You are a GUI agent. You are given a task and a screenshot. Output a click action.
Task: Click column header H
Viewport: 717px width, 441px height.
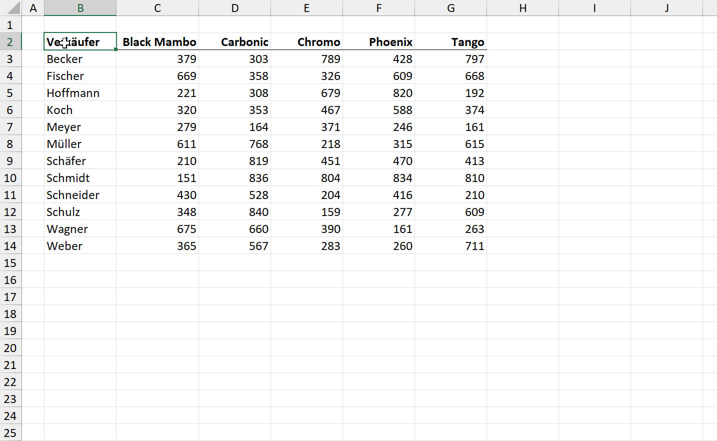click(522, 8)
